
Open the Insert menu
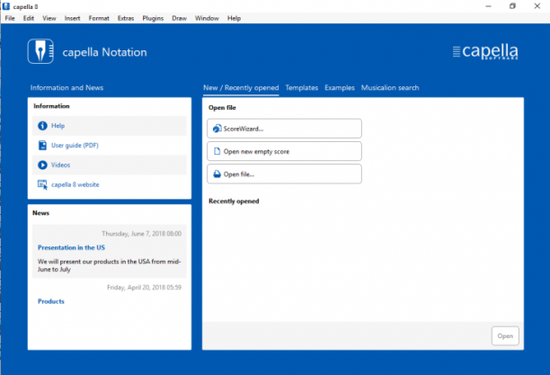[72, 18]
